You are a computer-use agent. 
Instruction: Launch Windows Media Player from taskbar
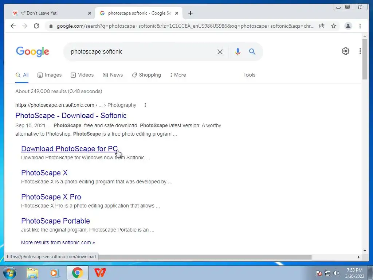click(x=55, y=273)
